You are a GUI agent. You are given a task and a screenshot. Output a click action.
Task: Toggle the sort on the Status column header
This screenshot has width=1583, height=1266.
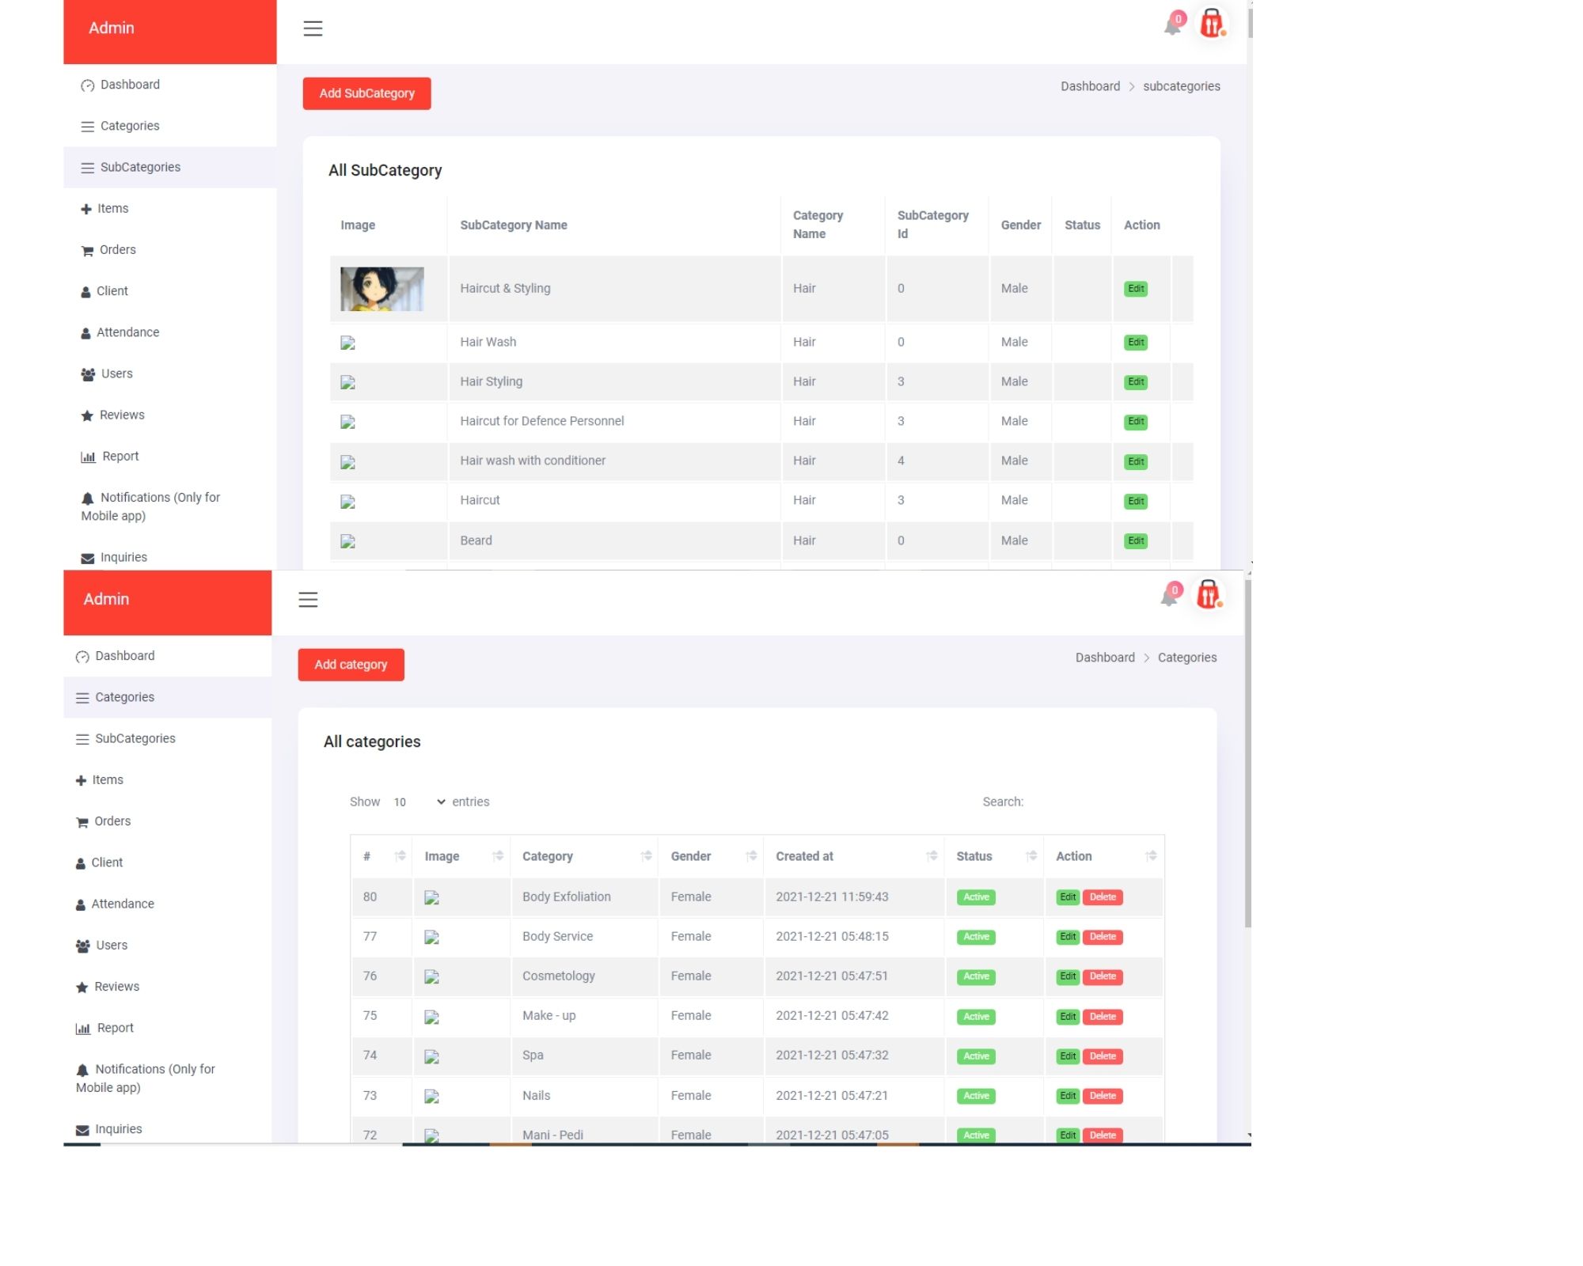tap(1031, 856)
